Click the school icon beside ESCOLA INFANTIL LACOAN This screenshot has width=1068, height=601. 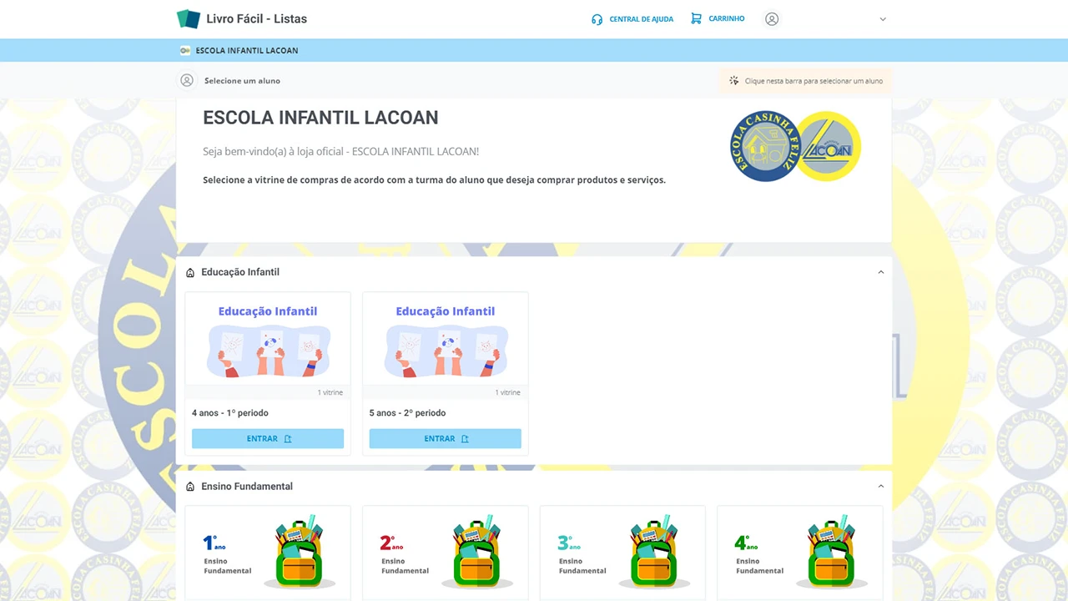click(185, 51)
